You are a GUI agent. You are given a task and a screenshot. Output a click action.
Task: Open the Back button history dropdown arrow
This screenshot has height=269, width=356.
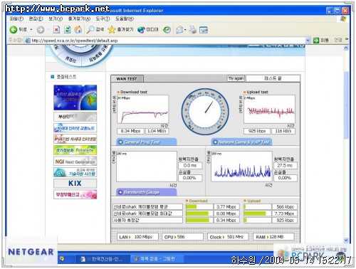pyautogui.click(x=31, y=30)
